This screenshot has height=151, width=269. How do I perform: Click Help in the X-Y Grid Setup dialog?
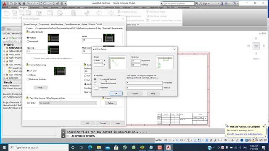[153, 94]
